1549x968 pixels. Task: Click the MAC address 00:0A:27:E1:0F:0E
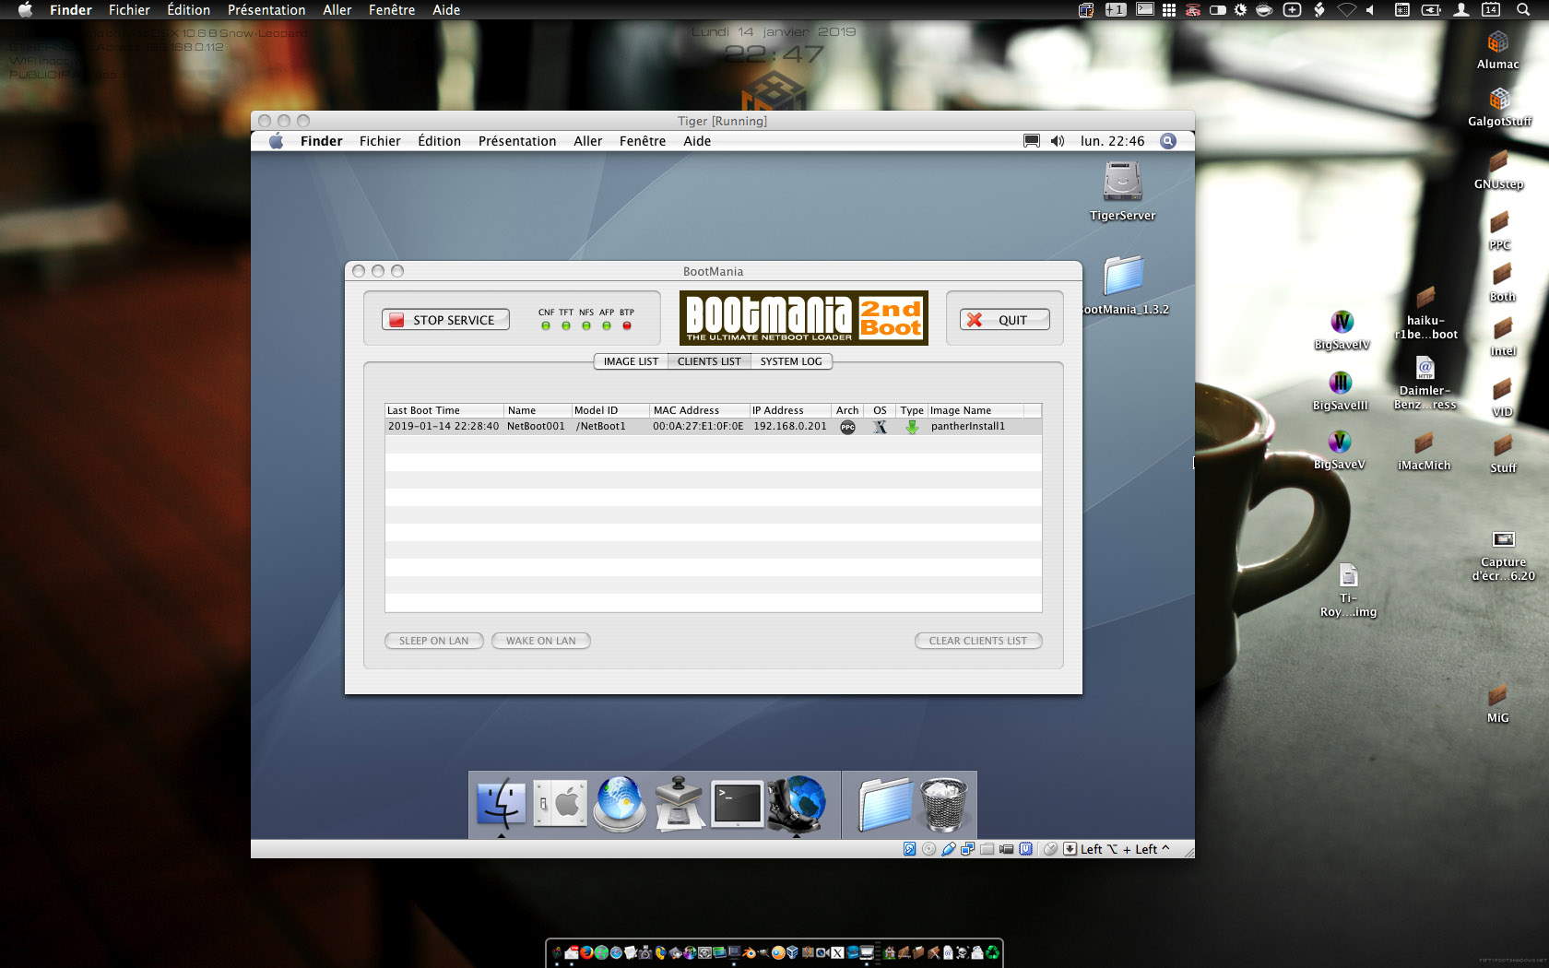tap(698, 427)
